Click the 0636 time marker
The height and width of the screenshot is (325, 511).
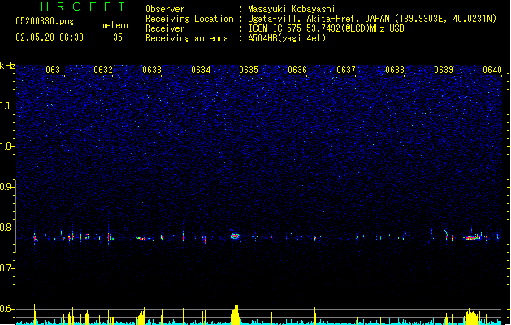(x=297, y=70)
